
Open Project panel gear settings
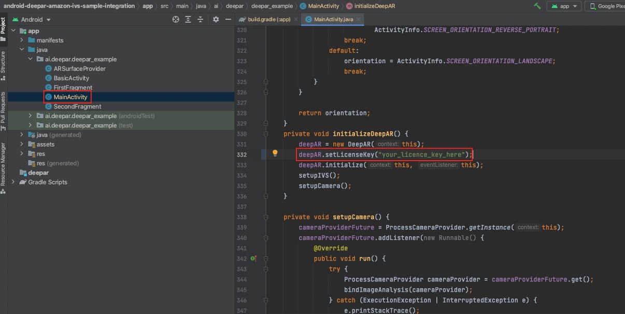(216, 19)
